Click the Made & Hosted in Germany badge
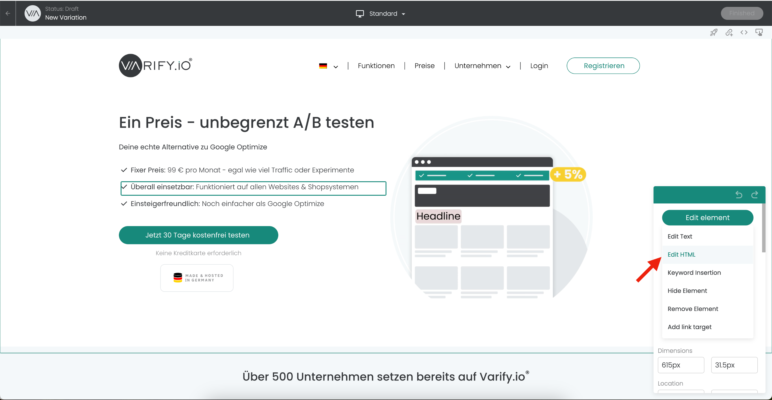 click(x=197, y=278)
